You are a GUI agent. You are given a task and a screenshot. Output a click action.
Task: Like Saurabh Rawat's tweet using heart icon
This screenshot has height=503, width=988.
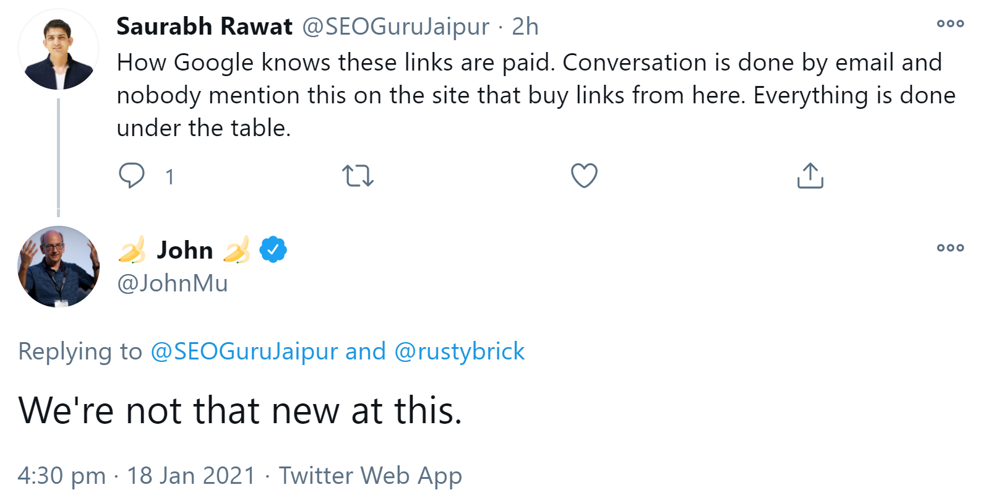click(583, 176)
